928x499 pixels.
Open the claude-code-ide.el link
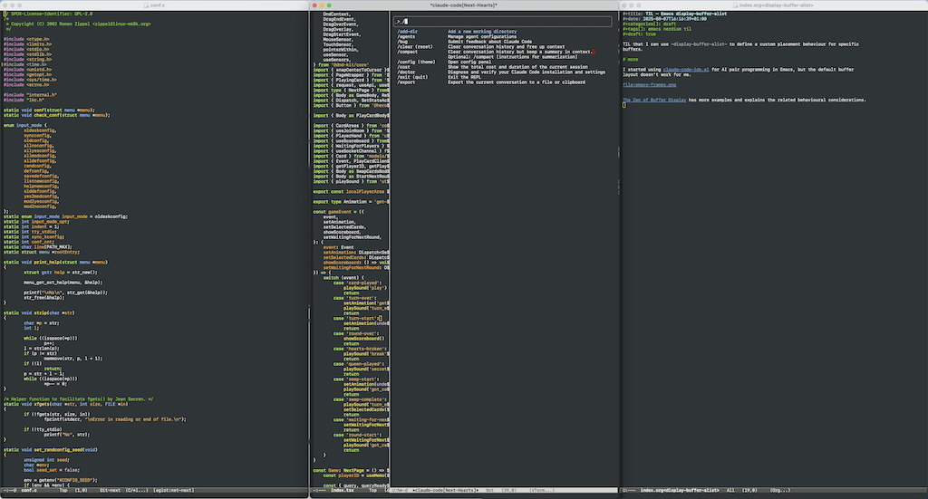686,70
